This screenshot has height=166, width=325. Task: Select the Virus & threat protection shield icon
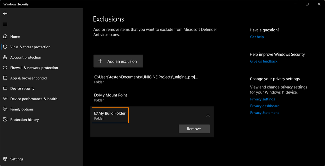click(x=5, y=47)
